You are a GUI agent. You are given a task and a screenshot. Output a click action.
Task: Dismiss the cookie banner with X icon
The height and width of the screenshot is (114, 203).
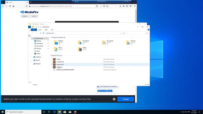click(114, 99)
